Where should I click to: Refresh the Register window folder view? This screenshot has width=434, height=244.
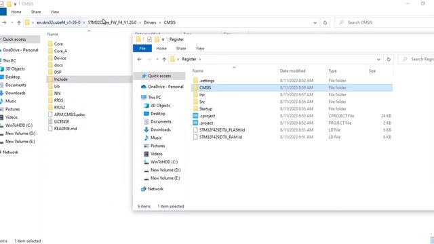pos(389,59)
